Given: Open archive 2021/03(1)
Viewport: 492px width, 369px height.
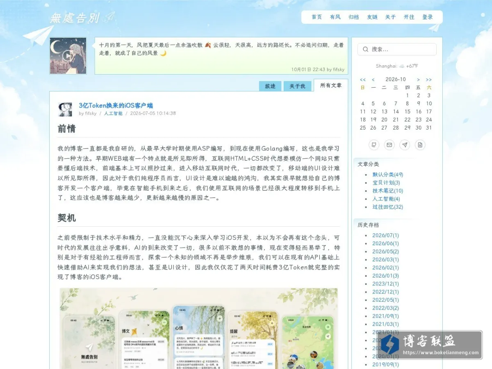Looking at the screenshot, I should 385,324.
